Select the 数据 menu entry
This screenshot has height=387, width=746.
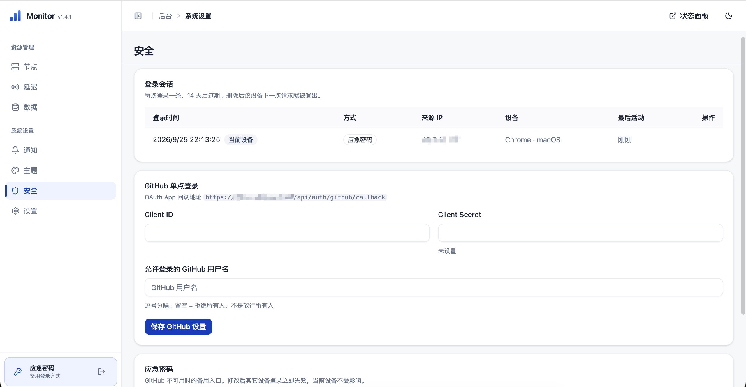[x=61, y=107]
